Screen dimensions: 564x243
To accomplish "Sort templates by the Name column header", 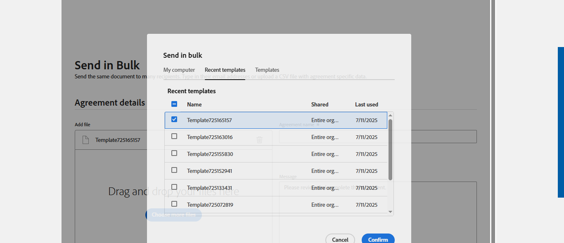I will [194, 105].
